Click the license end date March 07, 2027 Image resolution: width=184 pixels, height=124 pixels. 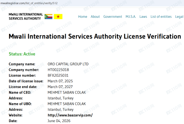tap(60, 87)
